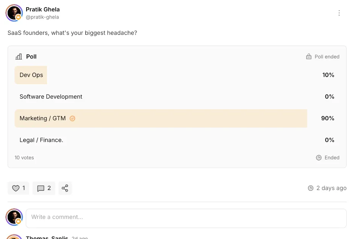
Task: Click the clock icon beside 2 days ago
Action: pos(311,188)
